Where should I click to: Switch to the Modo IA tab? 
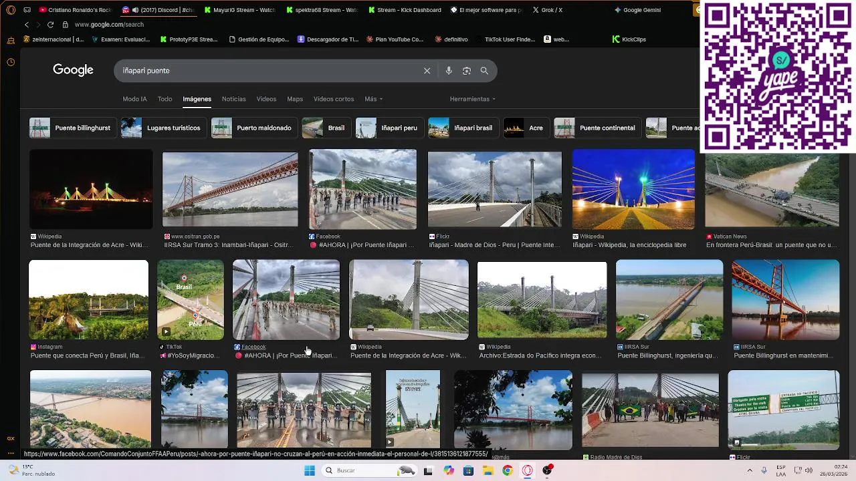click(x=134, y=99)
